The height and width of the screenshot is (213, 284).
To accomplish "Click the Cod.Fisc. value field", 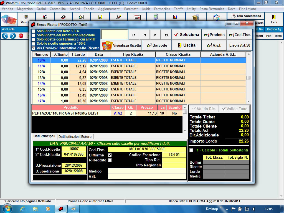I will 147,149.
